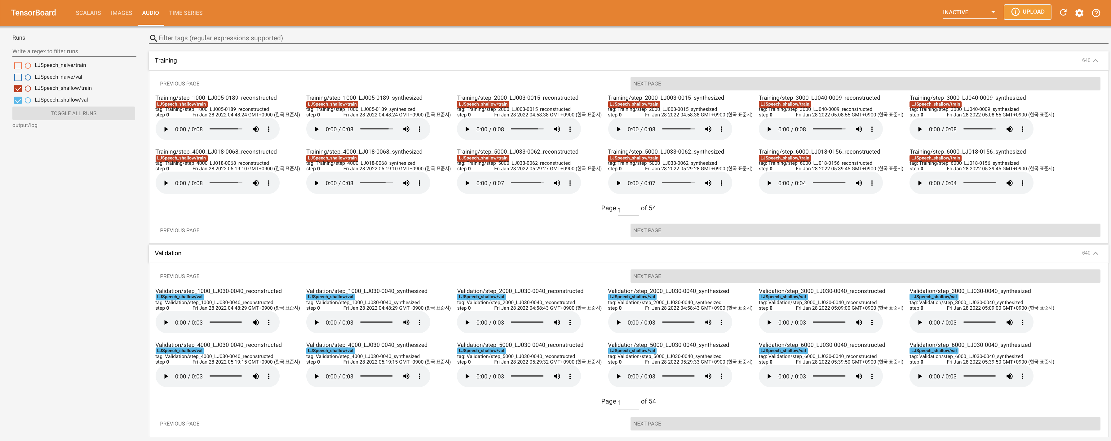Open options menu for Validation step_1000 synthesized audio

[419, 323]
